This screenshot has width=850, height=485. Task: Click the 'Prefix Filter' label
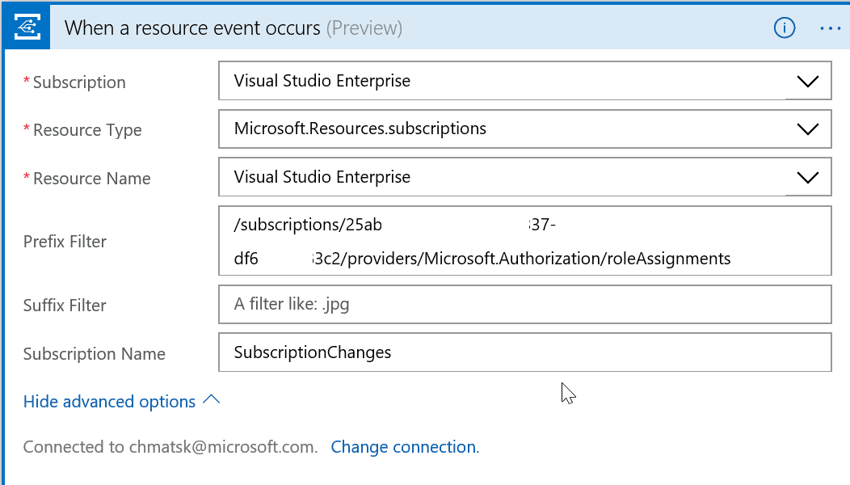tap(65, 242)
